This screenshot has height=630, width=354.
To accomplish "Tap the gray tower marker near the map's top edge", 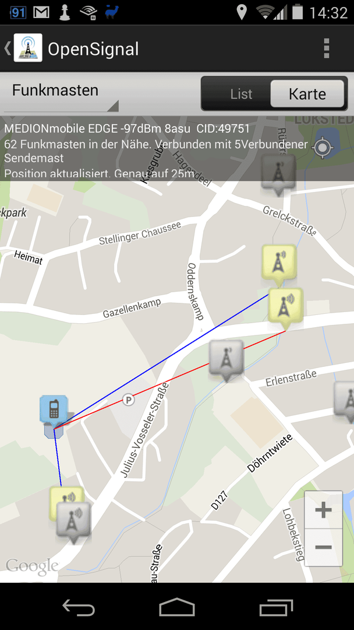I will pyautogui.click(x=278, y=175).
